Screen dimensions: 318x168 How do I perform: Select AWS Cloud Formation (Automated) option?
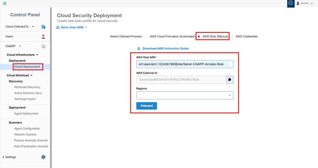(146, 37)
